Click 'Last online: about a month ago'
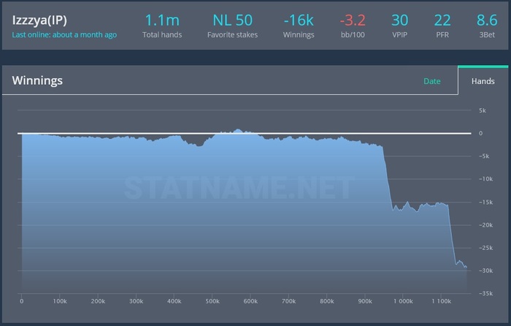The width and height of the screenshot is (511, 326). [x=64, y=34]
